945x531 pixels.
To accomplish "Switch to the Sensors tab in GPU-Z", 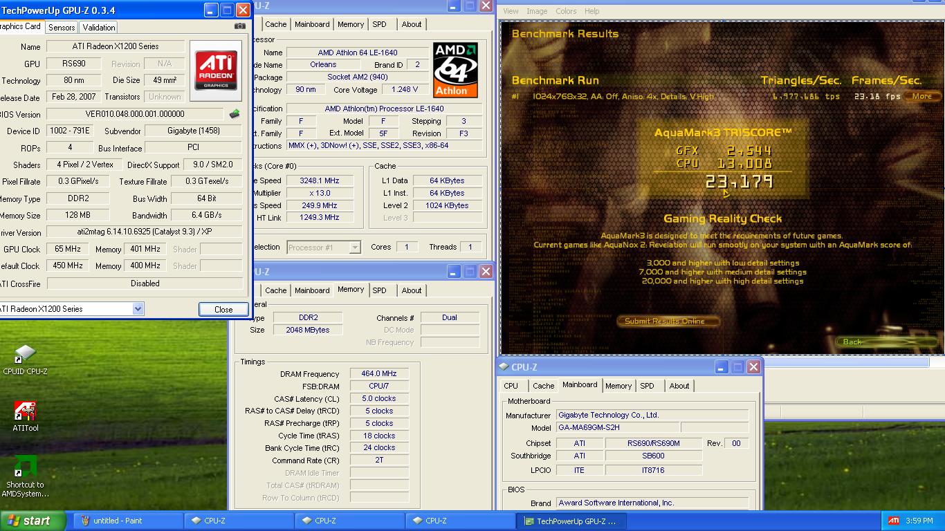I will coord(62,28).
